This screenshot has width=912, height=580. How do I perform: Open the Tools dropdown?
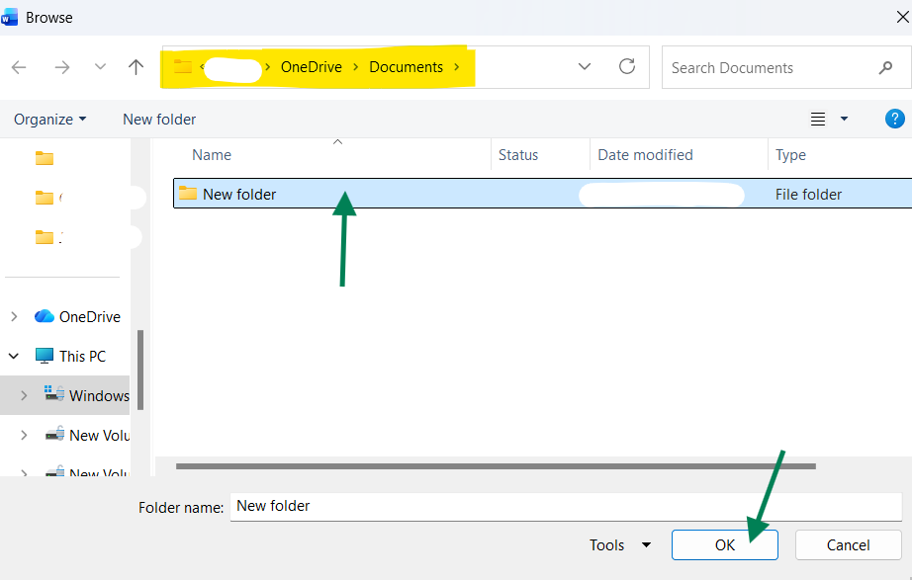click(619, 545)
